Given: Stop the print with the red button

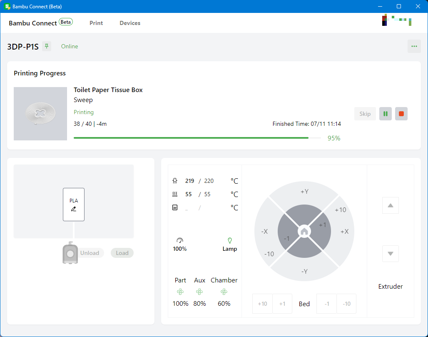Looking at the screenshot, I should [401, 114].
